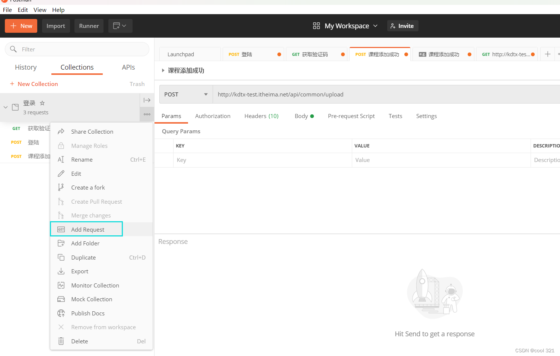This screenshot has height=356, width=560.
Task: Click the e.g. example icon on 课程添加成功 tab
Action: point(423,54)
